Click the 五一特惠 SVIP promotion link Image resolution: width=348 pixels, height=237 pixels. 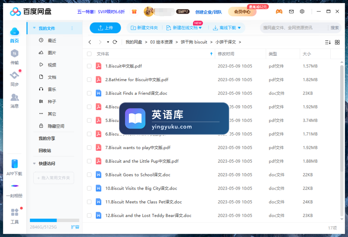point(101,12)
